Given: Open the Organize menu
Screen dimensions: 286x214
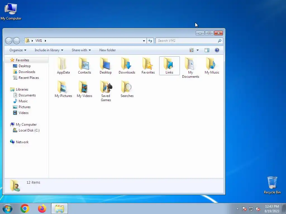Looking at the screenshot, I should [x=18, y=50].
